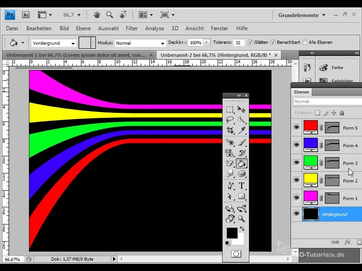Open the Deckkraft slider arrow

[x=207, y=42]
